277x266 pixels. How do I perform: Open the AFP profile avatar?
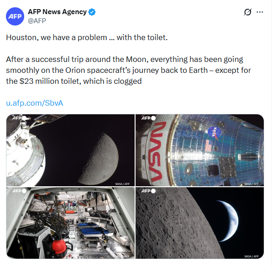pos(15,16)
